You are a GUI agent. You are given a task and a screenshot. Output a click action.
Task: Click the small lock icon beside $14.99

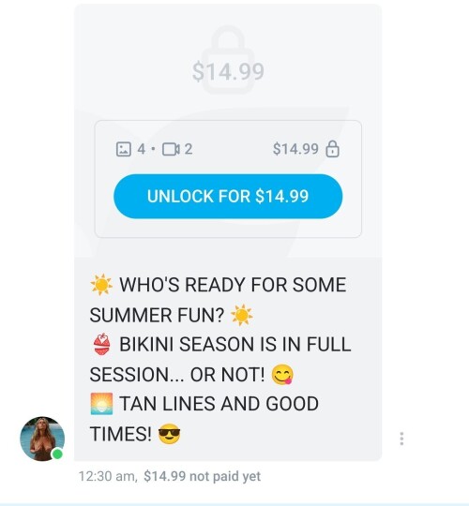click(x=332, y=149)
